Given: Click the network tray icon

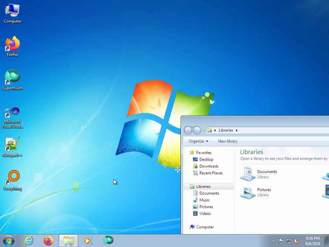Looking at the screenshot, I should point(289,241).
